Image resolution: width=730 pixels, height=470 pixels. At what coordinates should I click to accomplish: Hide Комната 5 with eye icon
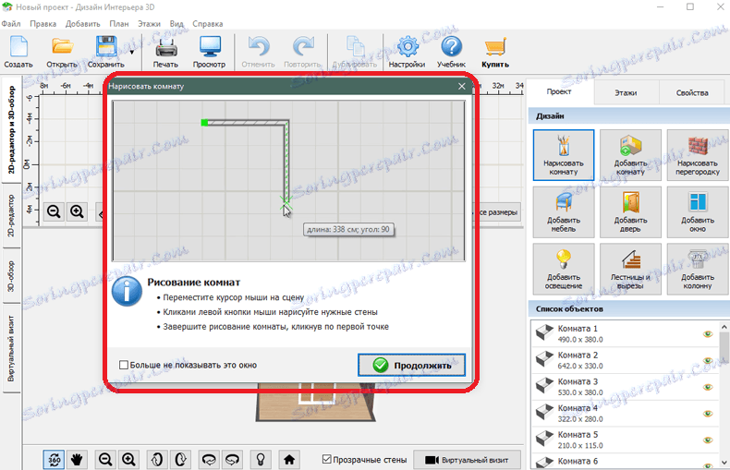point(708,440)
